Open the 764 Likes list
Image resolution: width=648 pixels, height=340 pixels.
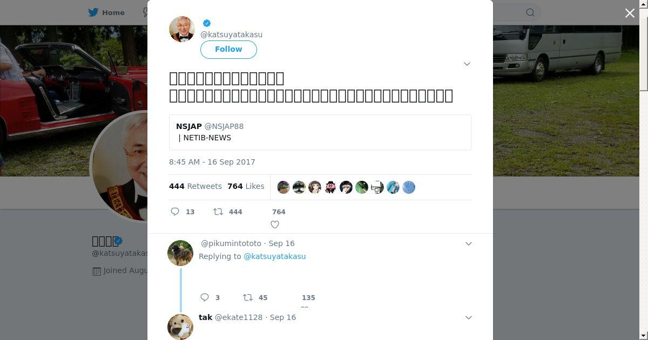(x=246, y=186)
